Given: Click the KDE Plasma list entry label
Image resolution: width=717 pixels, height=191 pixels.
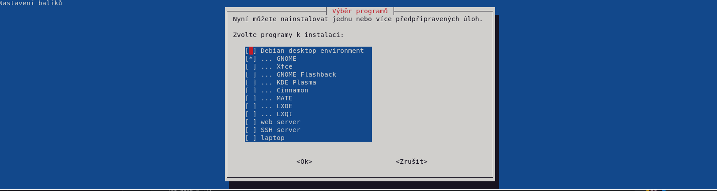Looking at the screenshot, I should [x=296, y=82].
